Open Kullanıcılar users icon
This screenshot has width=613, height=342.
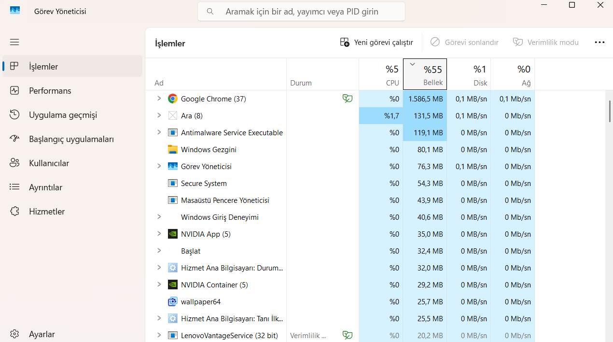(x=14, y=163)
